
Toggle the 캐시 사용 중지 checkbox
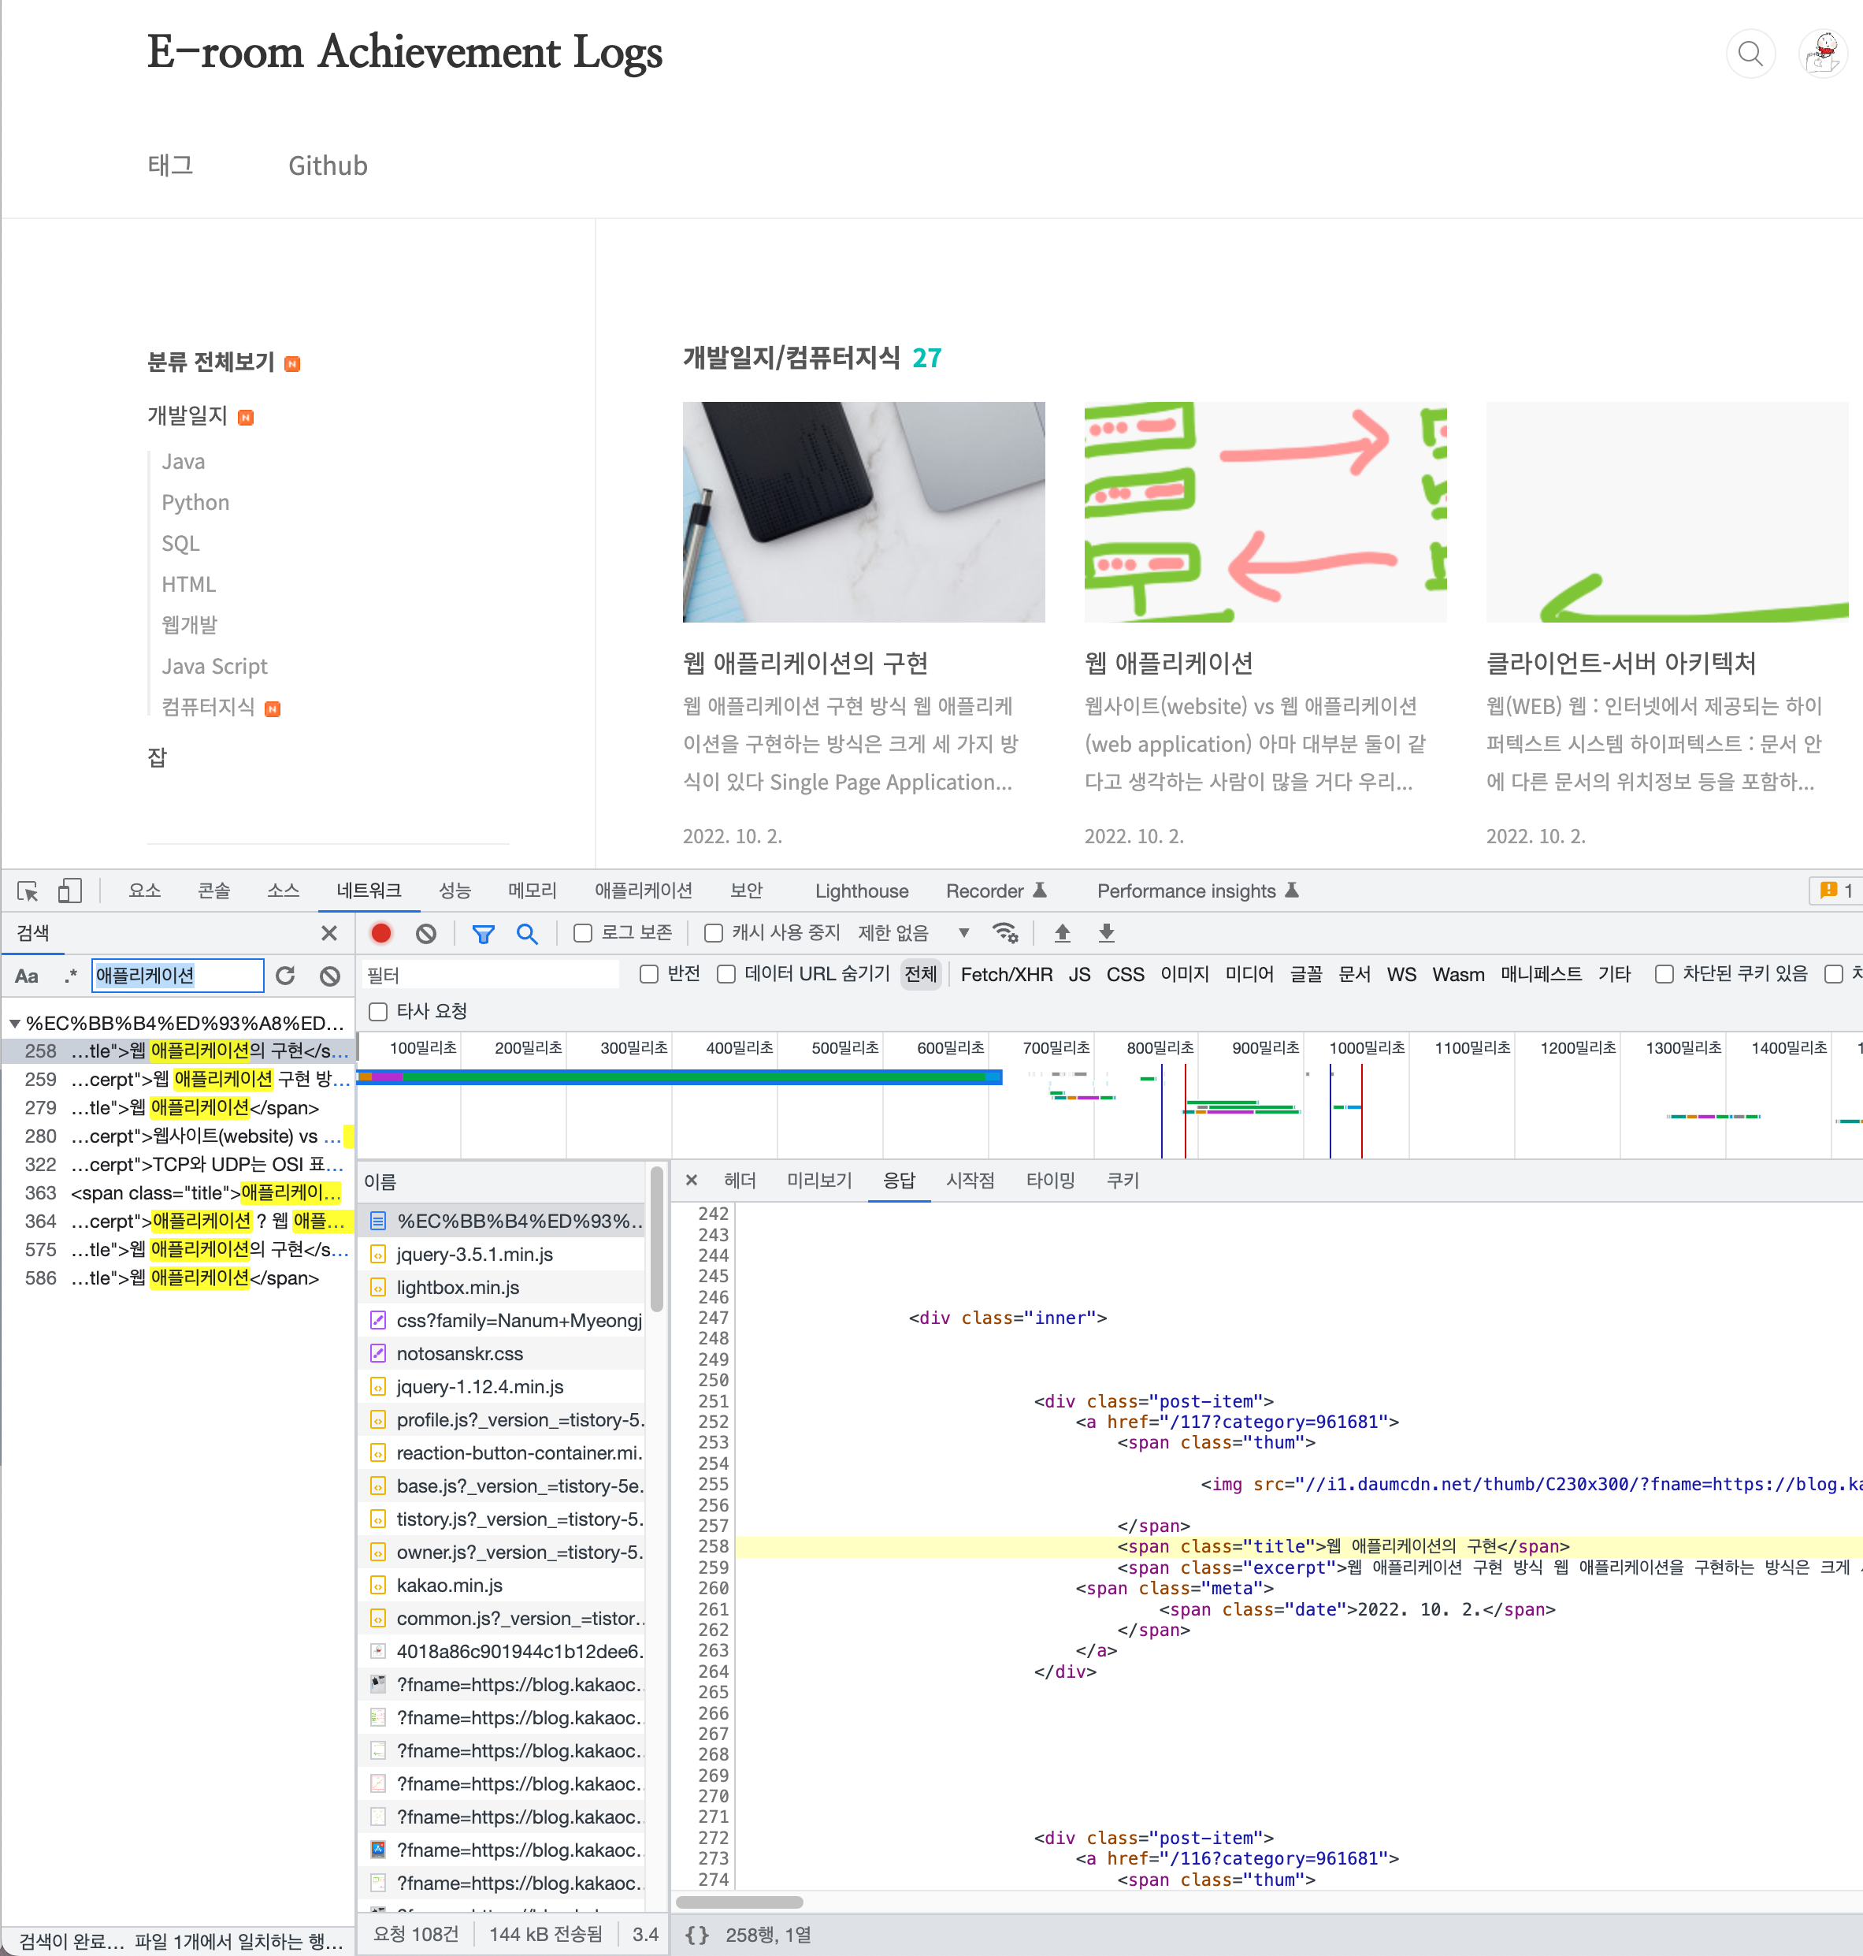click(x=713, y=933)
